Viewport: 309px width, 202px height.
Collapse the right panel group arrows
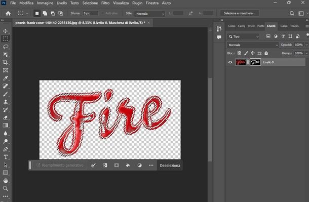[307, 20]
